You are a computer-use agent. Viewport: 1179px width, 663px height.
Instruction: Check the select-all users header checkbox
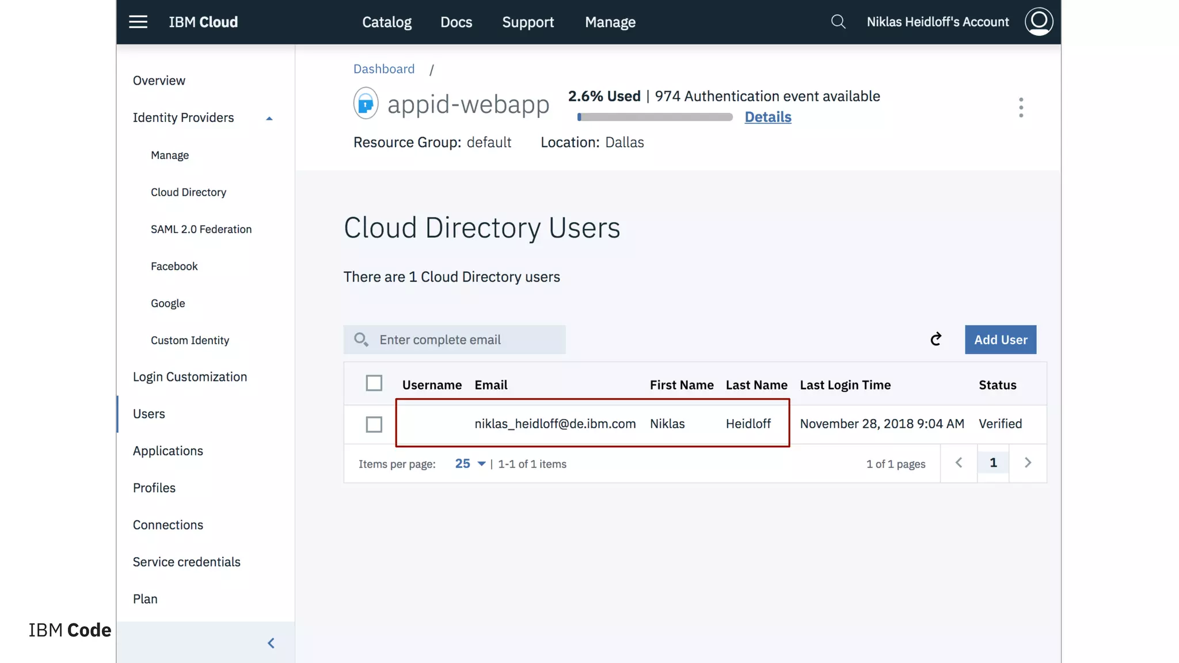click(374, 383)
